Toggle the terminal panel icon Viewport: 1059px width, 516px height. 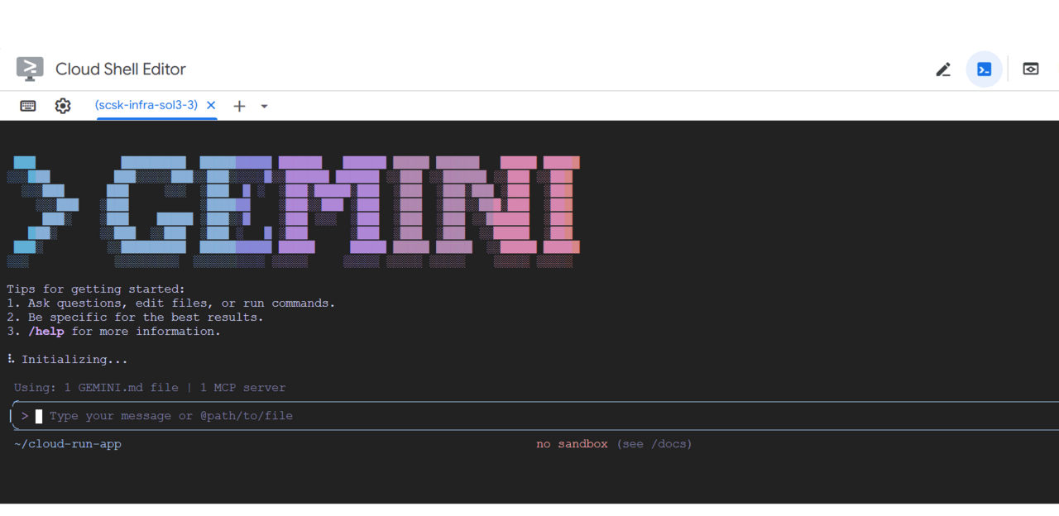pyautogui.click(x=984, y=69)
